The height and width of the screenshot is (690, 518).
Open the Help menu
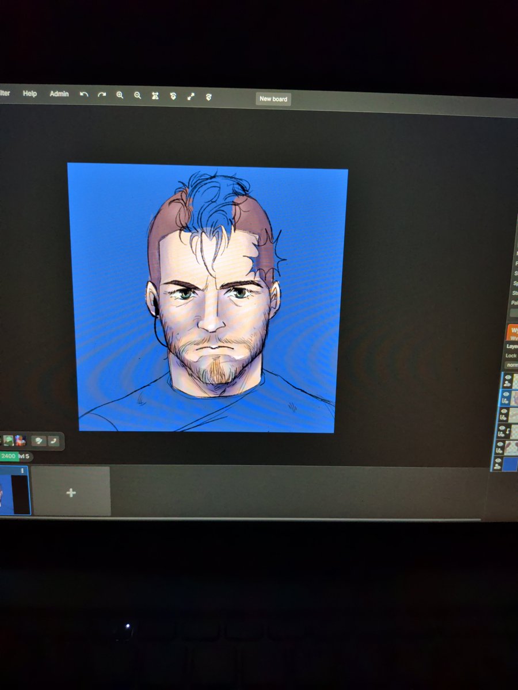point(30,94)
